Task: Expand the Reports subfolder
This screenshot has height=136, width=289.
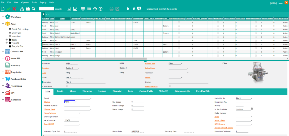Action: (x=7, y=43)
